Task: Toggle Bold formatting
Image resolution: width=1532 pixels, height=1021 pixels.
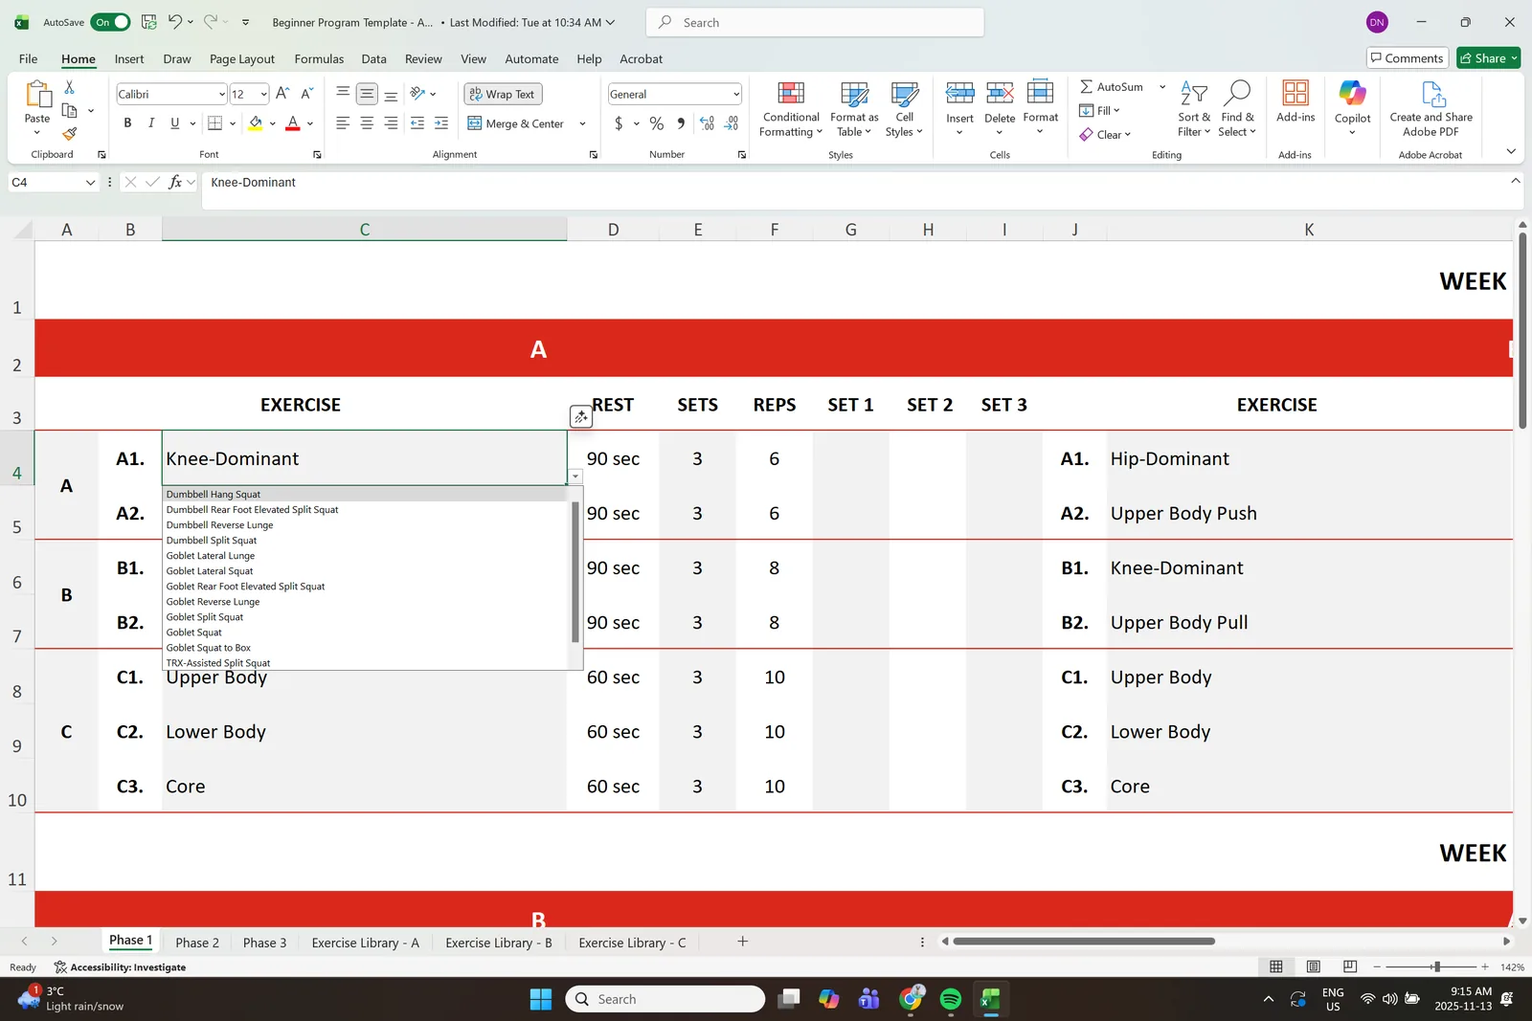Action: point(127,122)
